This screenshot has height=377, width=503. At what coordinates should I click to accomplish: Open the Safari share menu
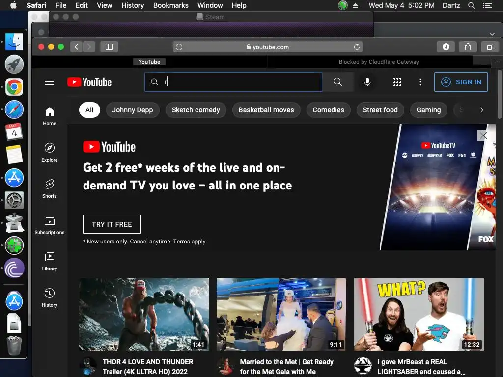468,47
